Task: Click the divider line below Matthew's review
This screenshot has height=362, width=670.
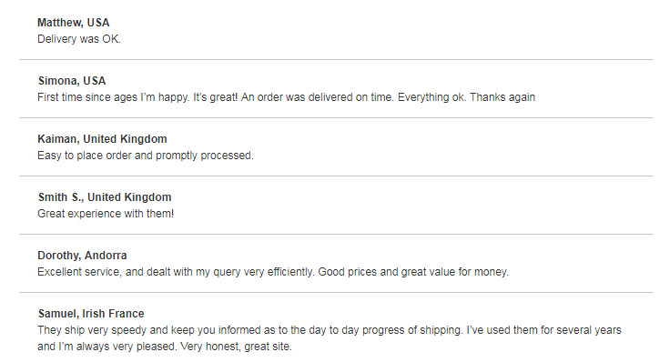Action: (336, 60)
